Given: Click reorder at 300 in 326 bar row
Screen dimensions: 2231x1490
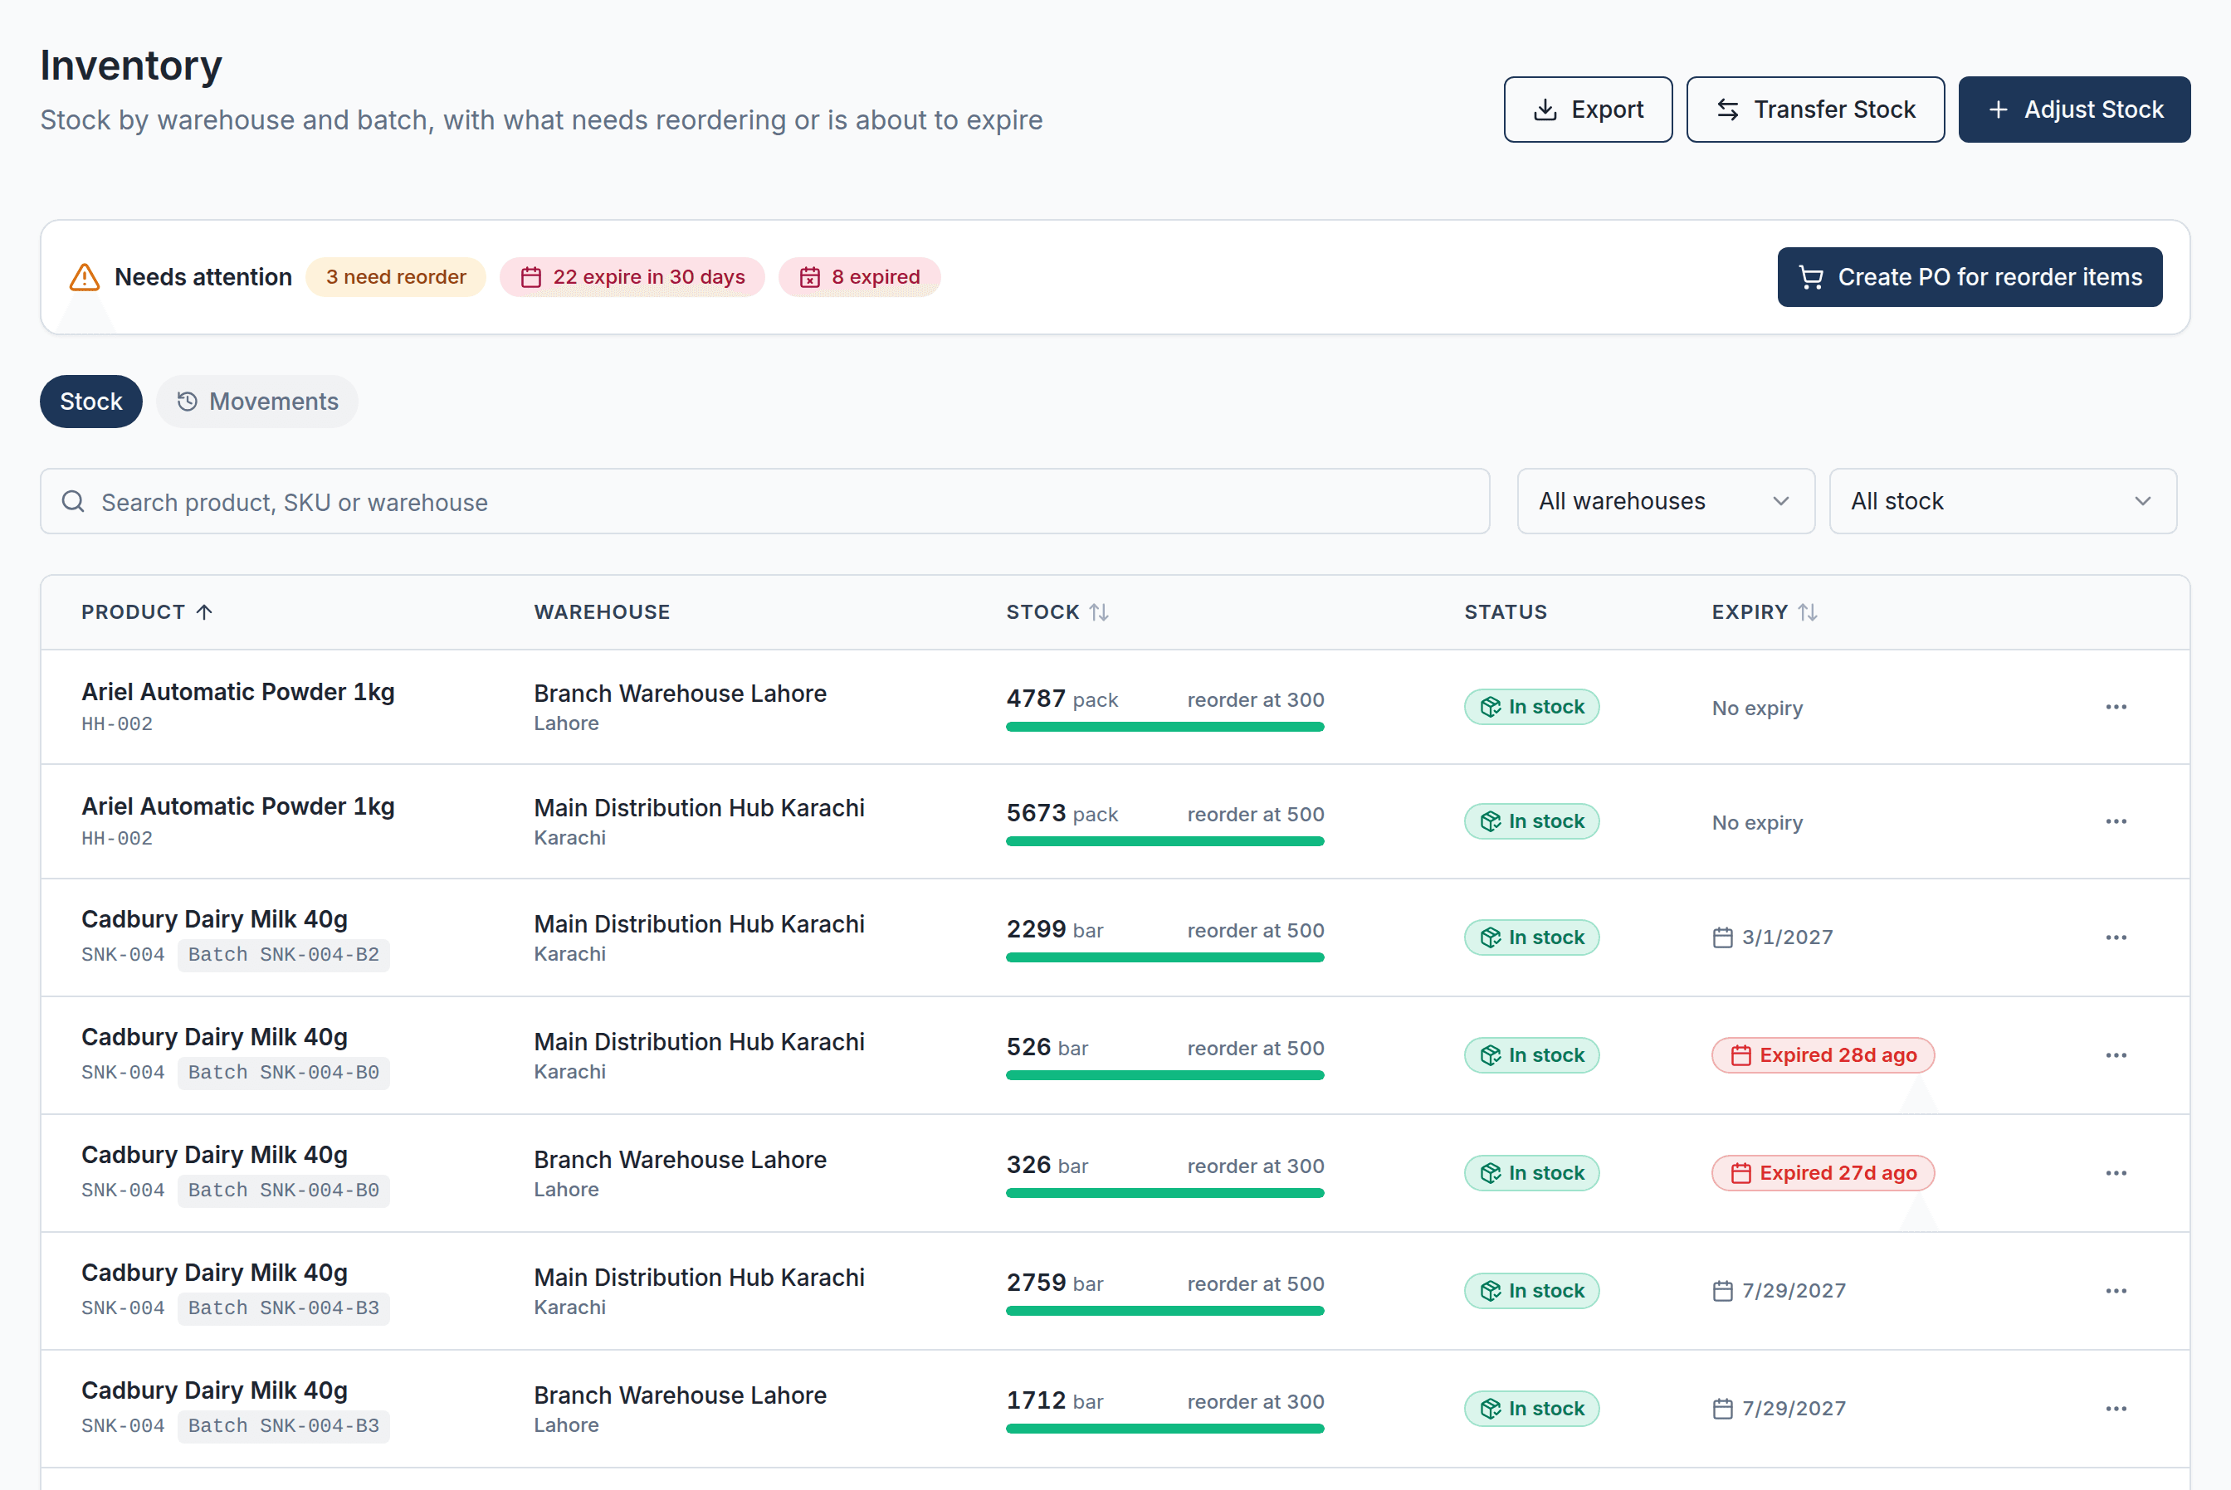Looking at the screenshot, I should pos(1255,1166).
